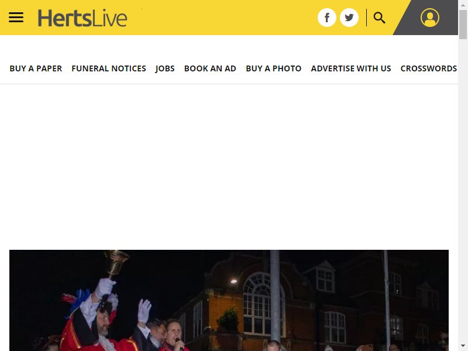
Task: Click the scrollbar down arrow
Action: [x=463, y=346]
